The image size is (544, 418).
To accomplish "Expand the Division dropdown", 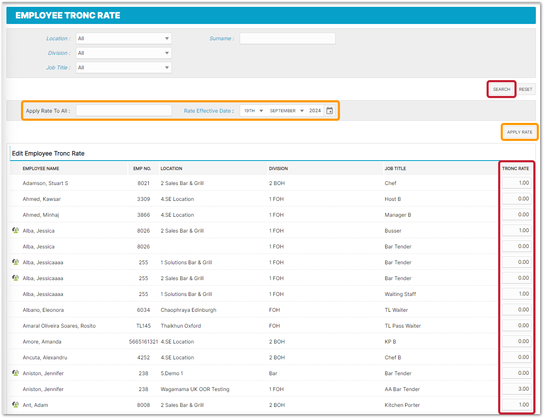I will pos(123,53).
